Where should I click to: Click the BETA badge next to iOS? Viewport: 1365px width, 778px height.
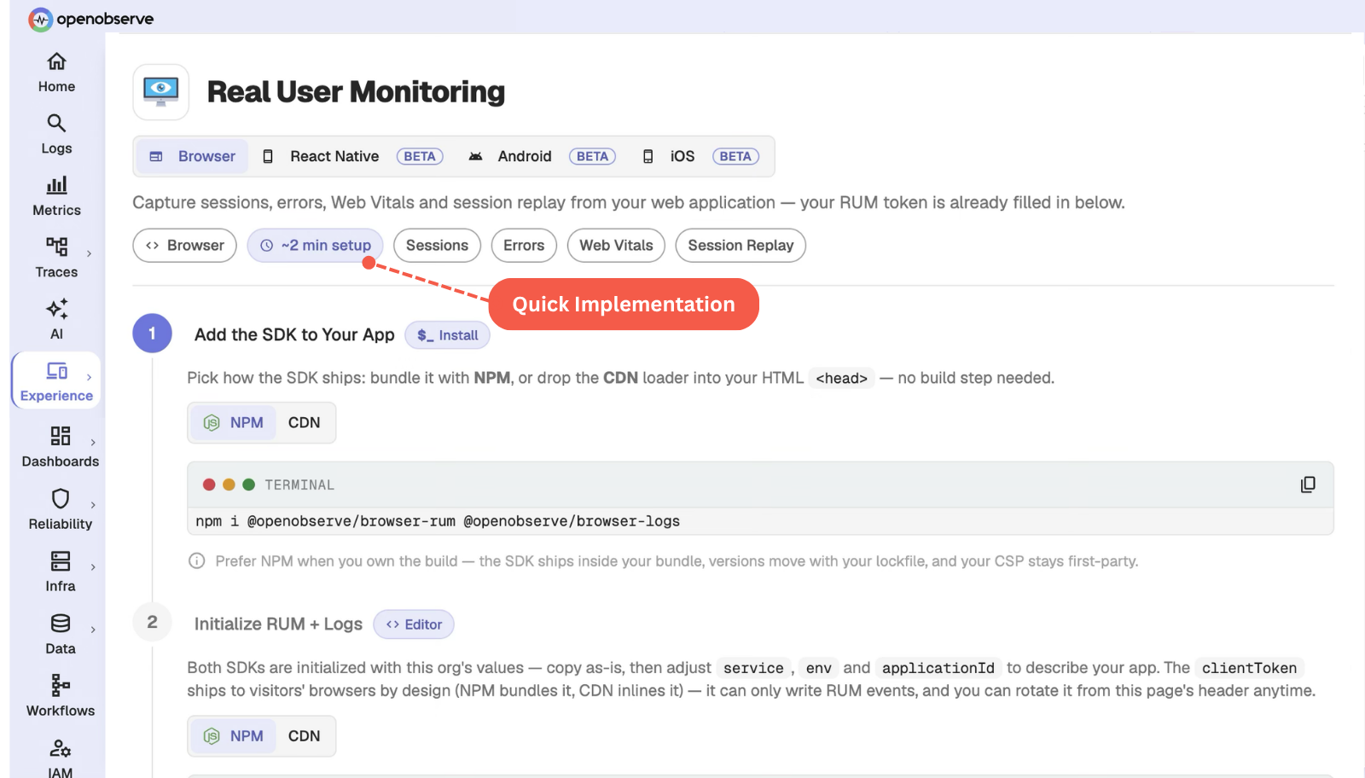click(735, 156)
